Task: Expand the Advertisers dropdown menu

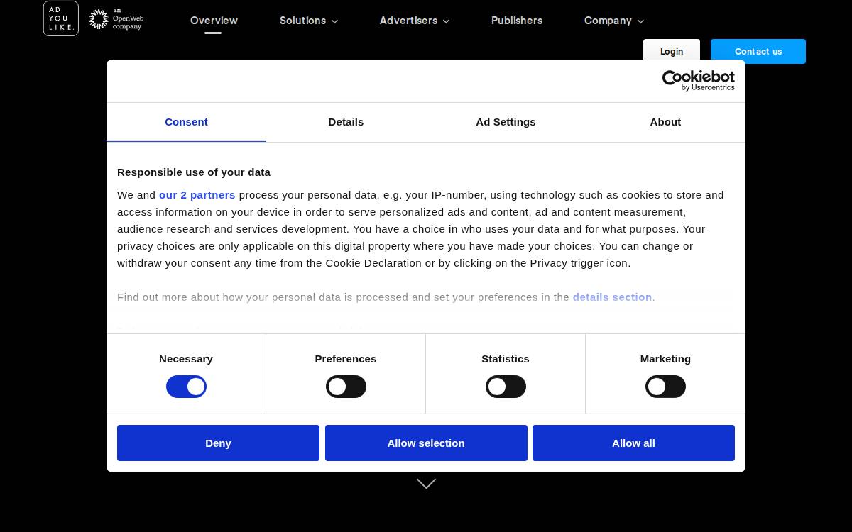Action: [x=415, y=21]
